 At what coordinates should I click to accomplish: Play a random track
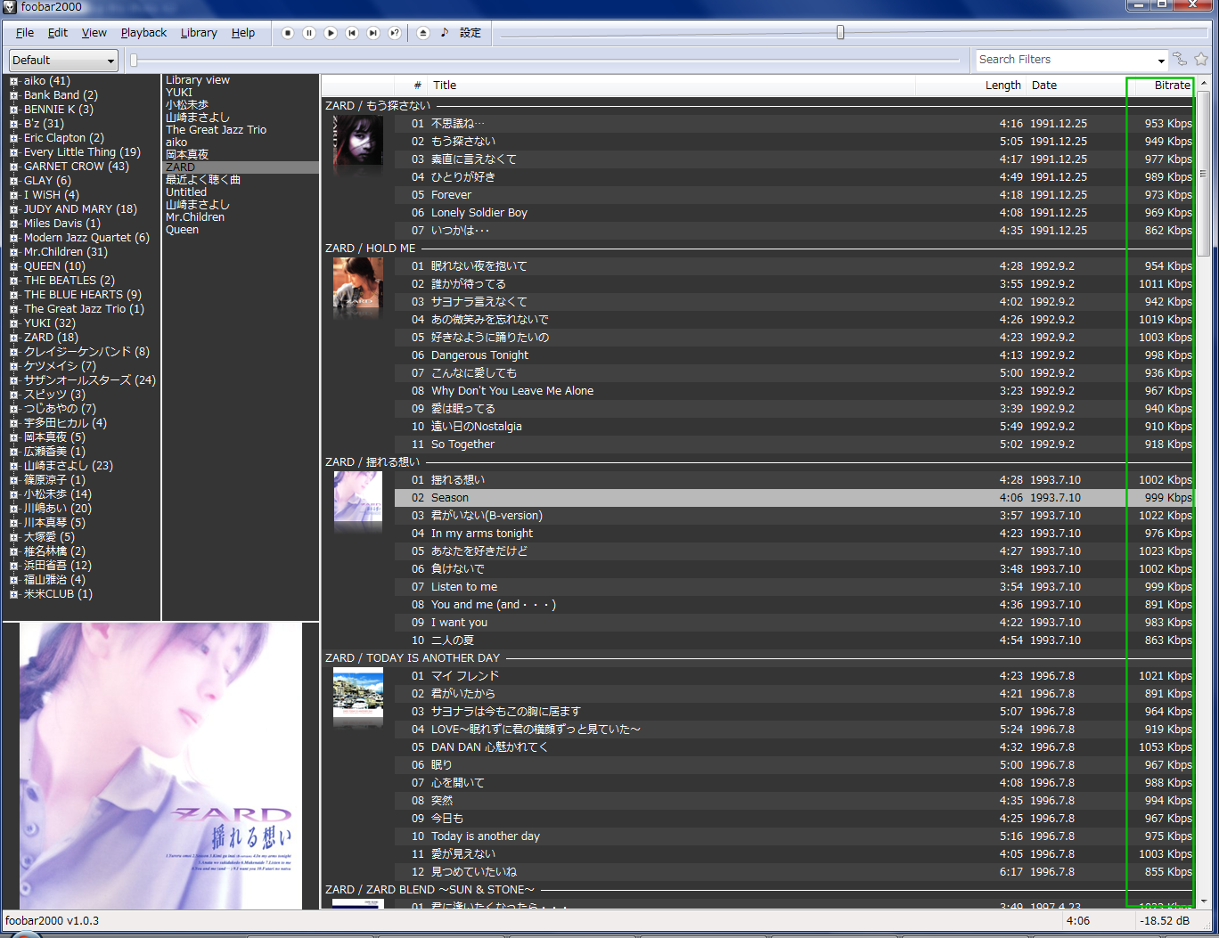click(395, 33)
